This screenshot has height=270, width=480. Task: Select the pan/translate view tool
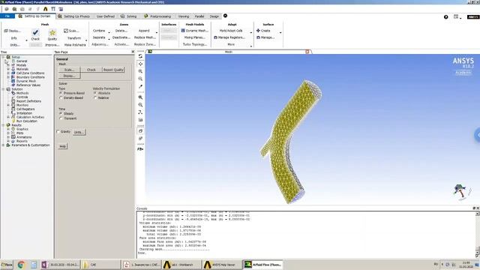pos(140,64)
